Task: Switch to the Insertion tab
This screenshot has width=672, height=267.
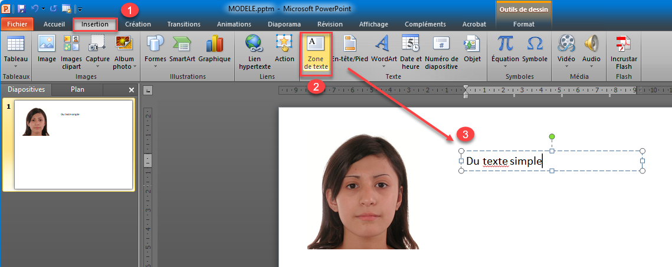Action: pos(95,24)
